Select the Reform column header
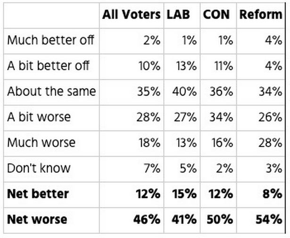Image resolution: width=290 pixels, height=238 pixels. pyautogui.click(x=261, y=15)
